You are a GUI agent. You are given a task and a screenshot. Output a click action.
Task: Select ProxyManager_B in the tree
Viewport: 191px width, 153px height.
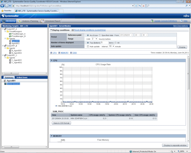click(18, 36)
